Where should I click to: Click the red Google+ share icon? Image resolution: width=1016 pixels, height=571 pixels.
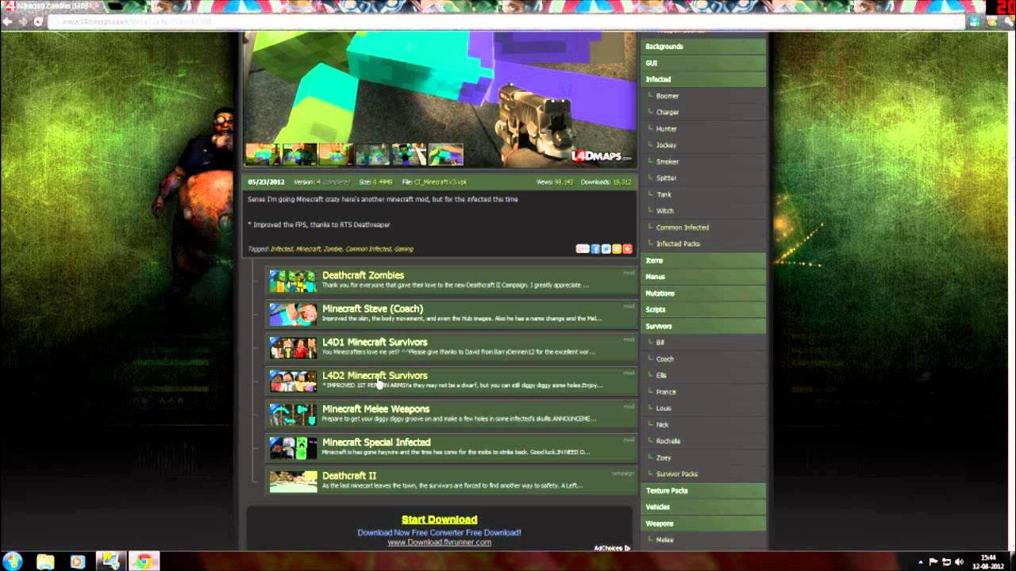[x=627, y=248]
